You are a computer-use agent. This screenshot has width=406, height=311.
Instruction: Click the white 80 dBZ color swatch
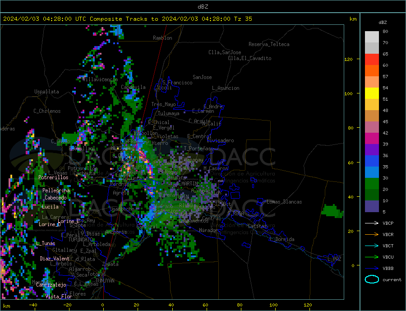click(372, 37)
